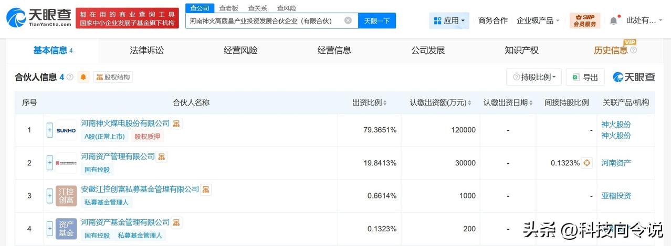Image resolution: width=671 pixels, height=246 pixels.
Task: Click the equity structure icon after 河南资产管理有限公司
Action: click(162, 156)
